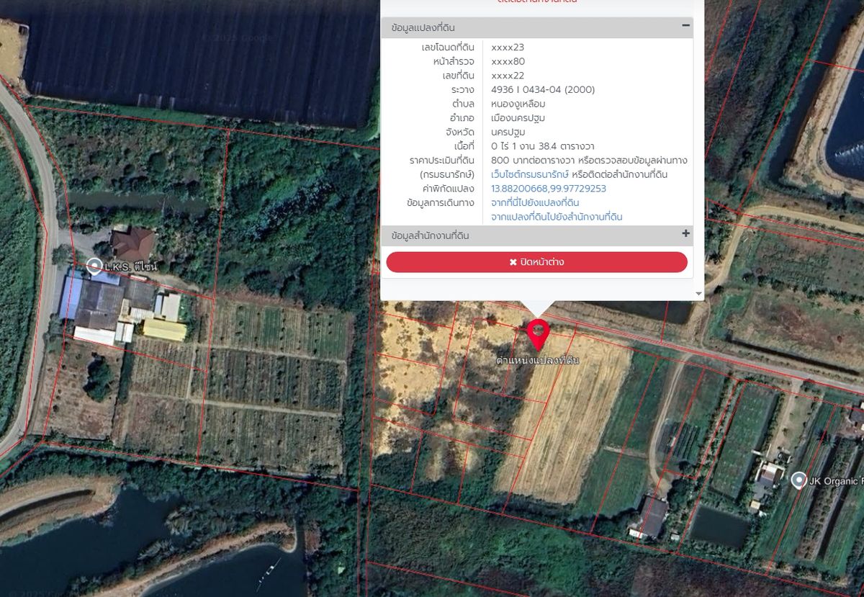Screen dimensions: 864x597
Task: Click the title deed number value xxxx23
Action: coord(508,48)
